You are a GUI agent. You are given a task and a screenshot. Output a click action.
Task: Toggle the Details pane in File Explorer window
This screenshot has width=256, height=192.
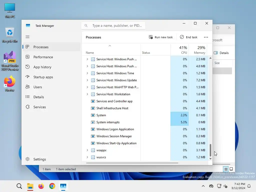221,53
